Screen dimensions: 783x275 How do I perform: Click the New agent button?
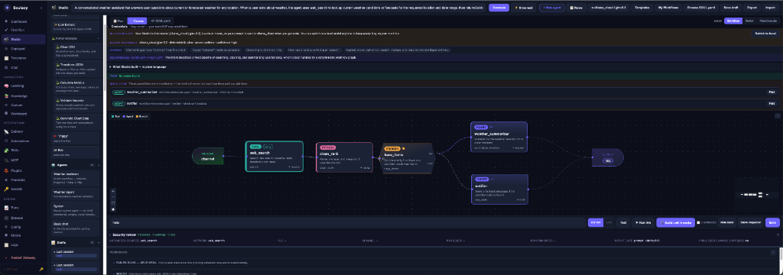[552, 8]
